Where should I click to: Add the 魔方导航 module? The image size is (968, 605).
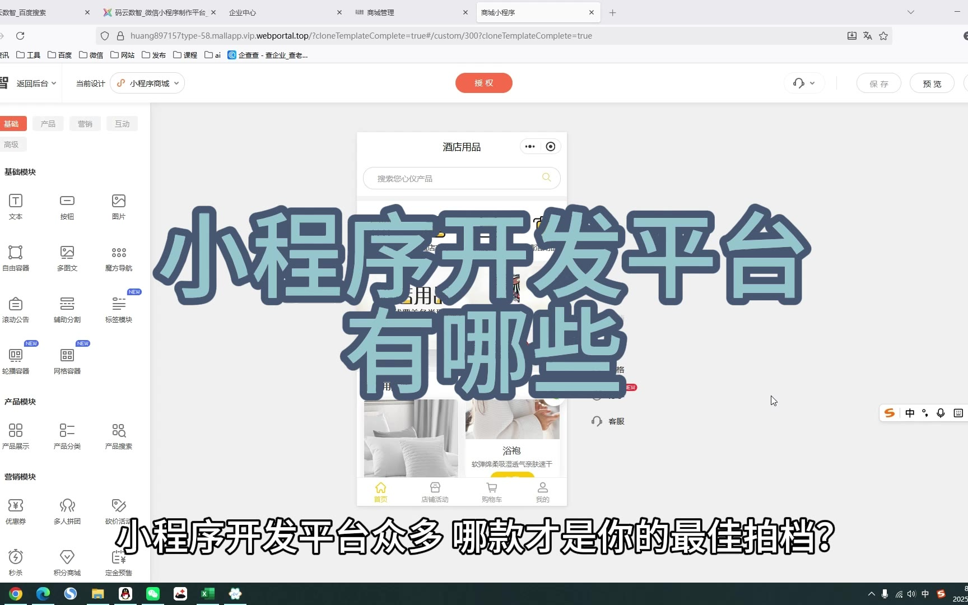coord(119,258)
